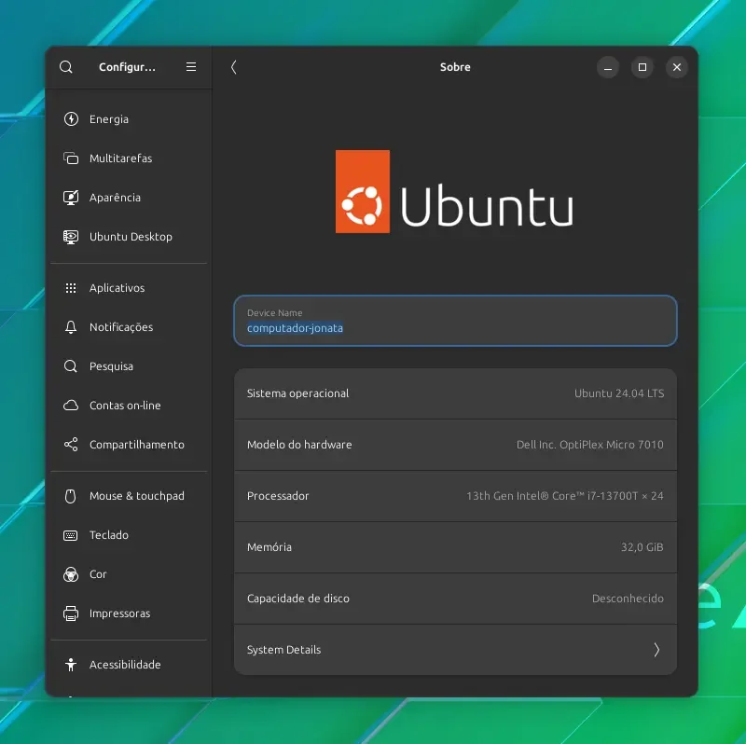Viewport: 746px width, 744px height.
Task: Click the Pesquisa magnifier icon
Action: click(x=71, y=366)
